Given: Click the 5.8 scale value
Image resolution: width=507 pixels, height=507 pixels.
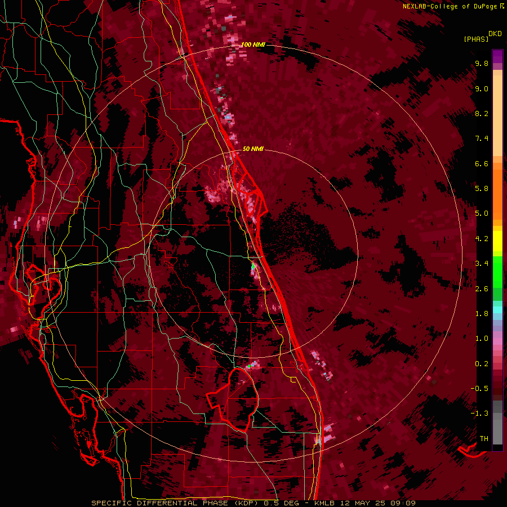Looking at the screenshot, I should (x=482, y=189).
